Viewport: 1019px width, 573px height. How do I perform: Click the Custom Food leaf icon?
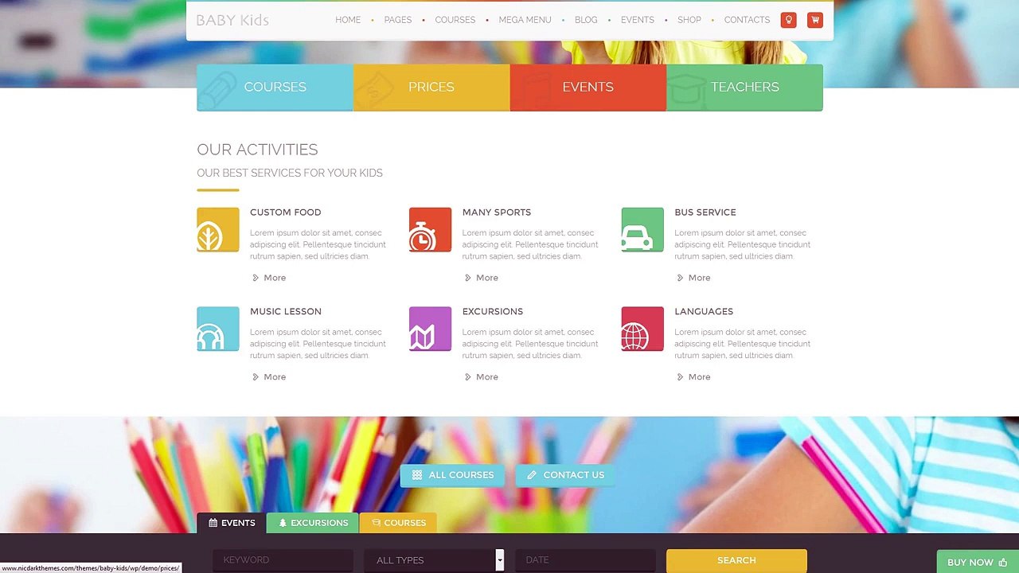(218, 230)
